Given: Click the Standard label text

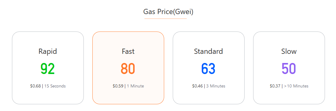Looking at the screenshot, I should tap(208, 51).
